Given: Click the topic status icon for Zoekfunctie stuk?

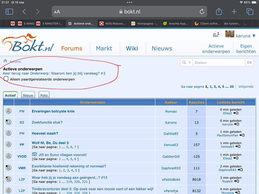Looking at the screenshot, I should click(x=9, y=122).
